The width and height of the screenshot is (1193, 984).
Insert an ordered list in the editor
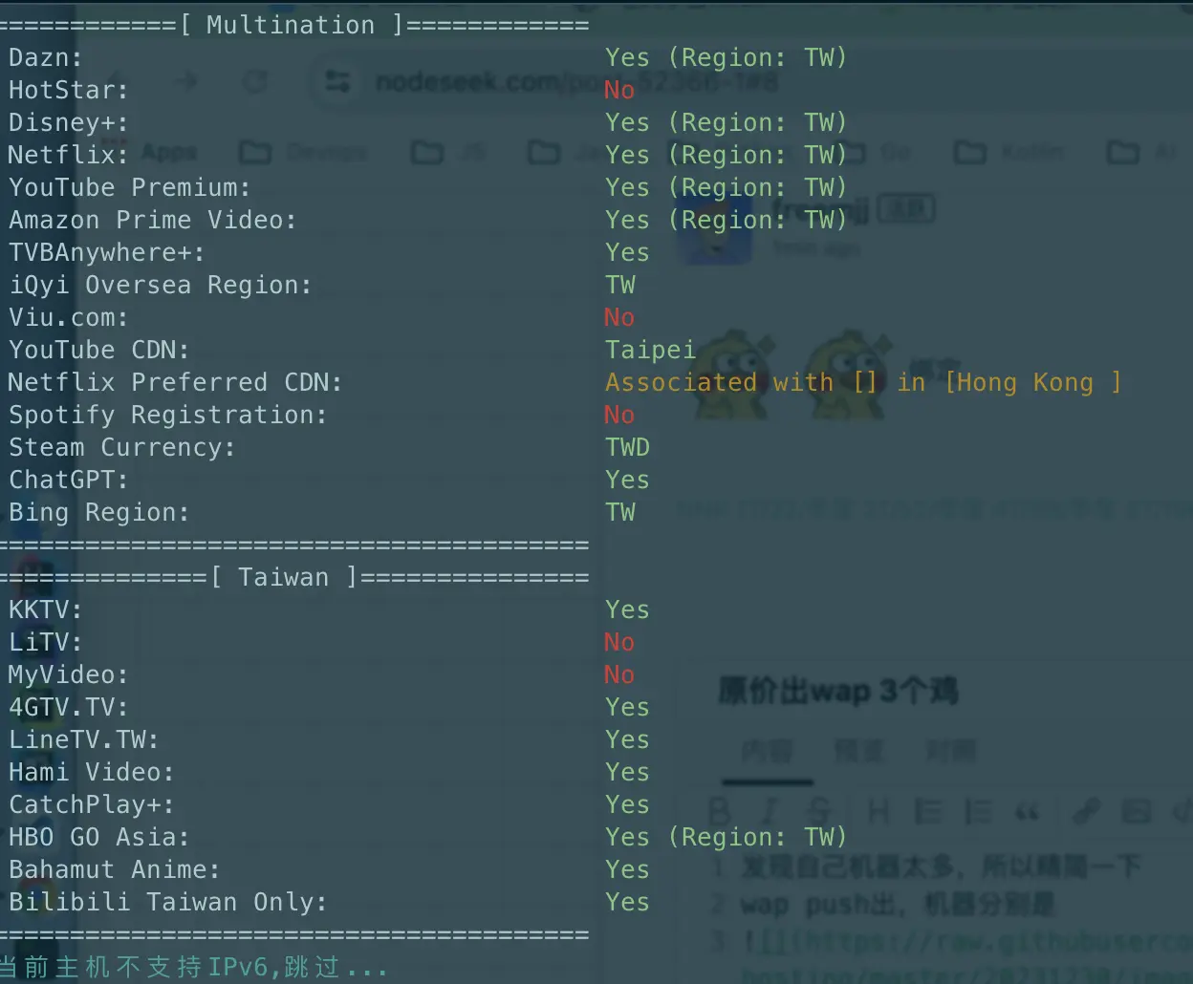977,812
